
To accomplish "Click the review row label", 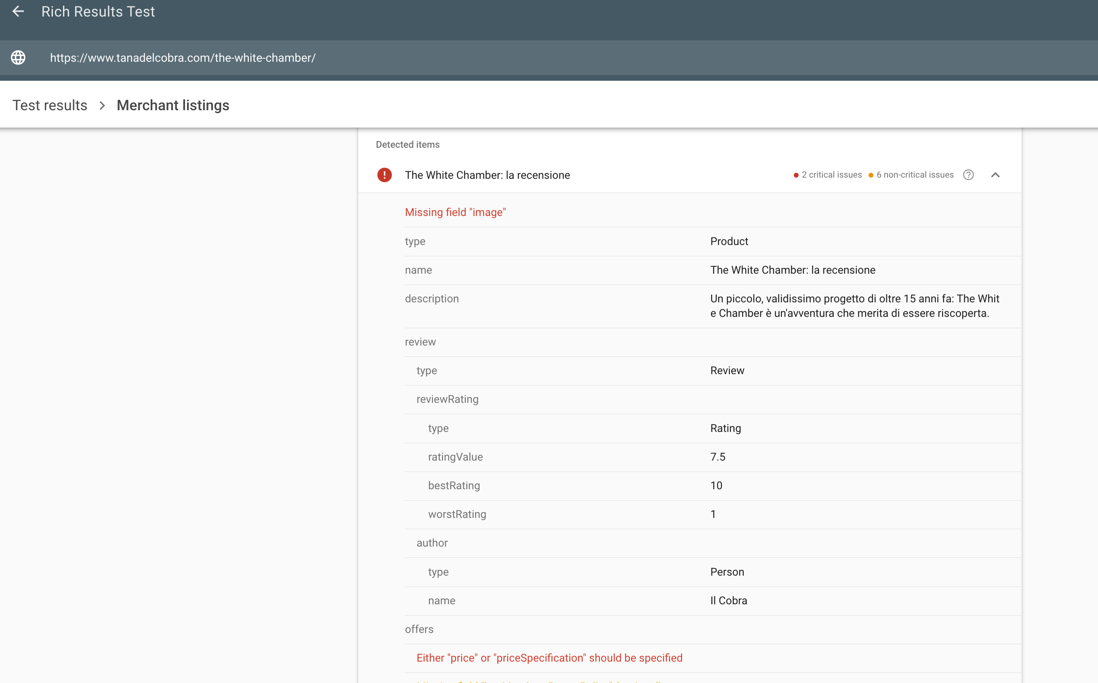I will (421, 342).
